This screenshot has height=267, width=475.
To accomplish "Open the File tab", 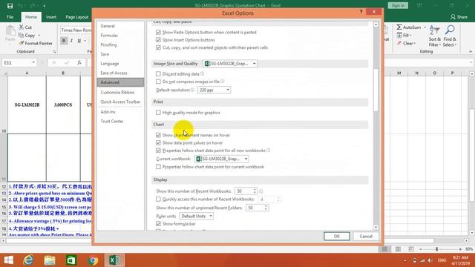I will pos(10,17).
